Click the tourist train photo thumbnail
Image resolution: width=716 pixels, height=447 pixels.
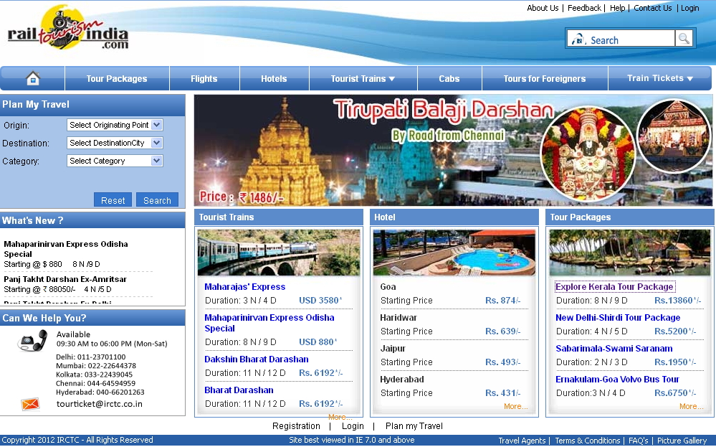point(279,253)
